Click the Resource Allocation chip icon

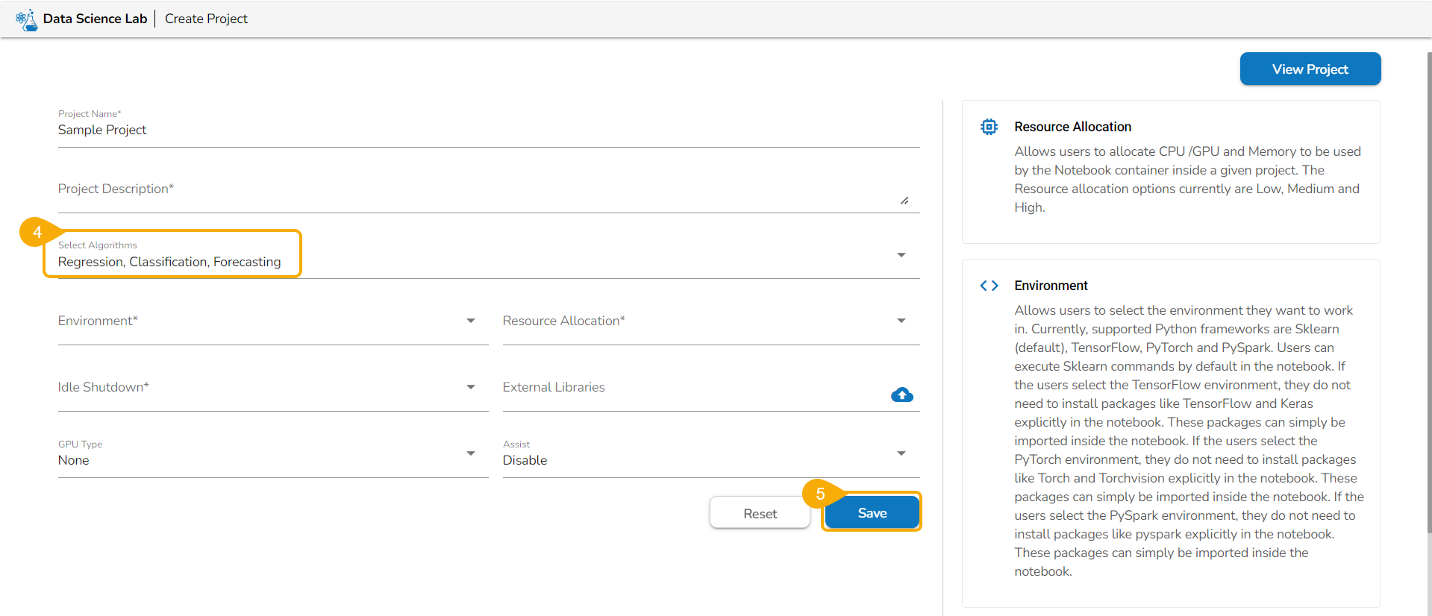pyautogui.click(x=989, y=127)
